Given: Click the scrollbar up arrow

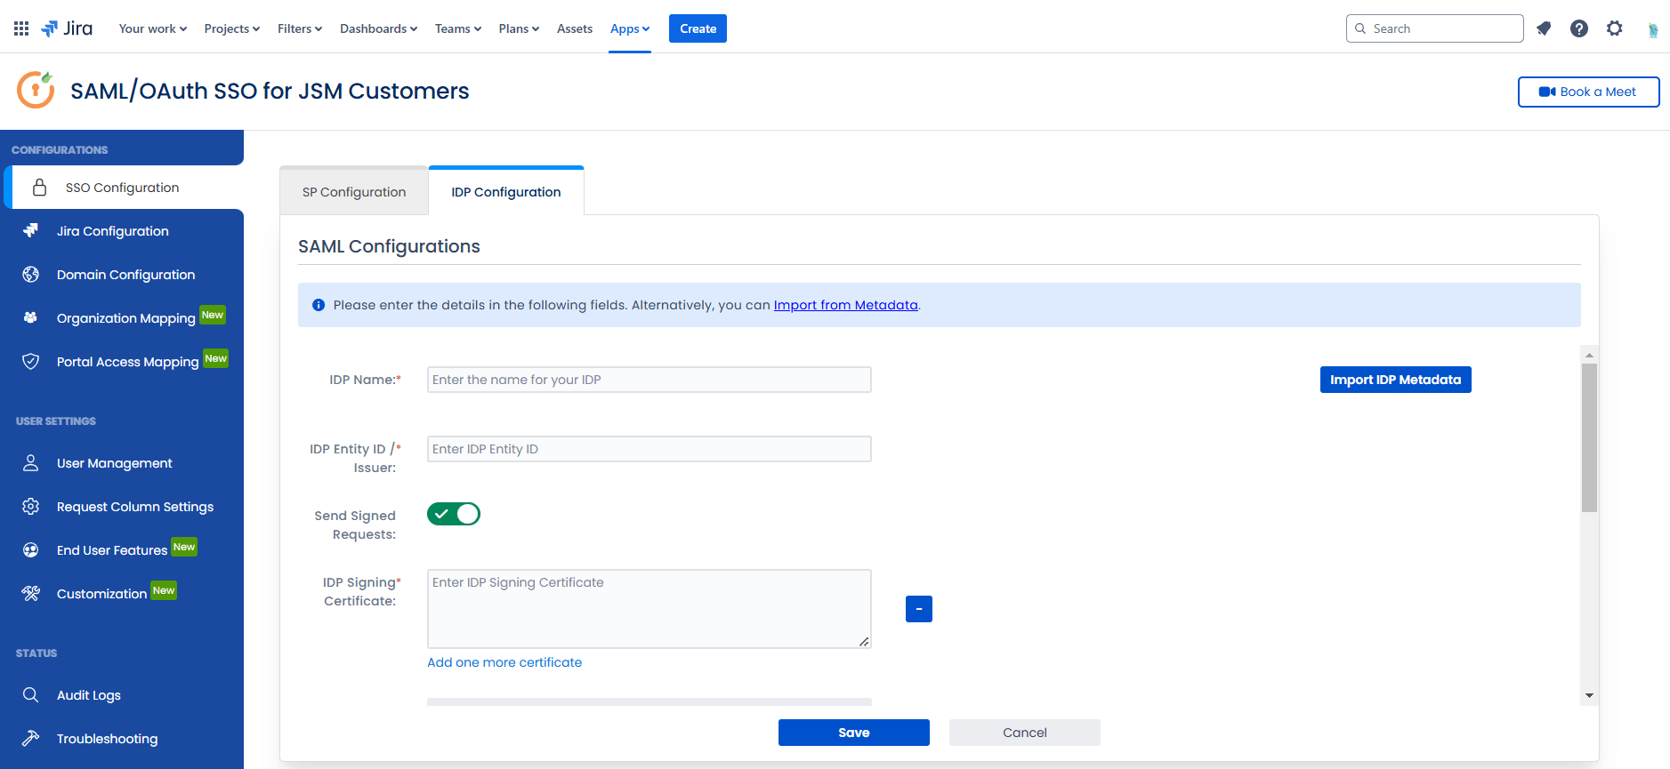Looking at the screenshot, I should click(x=1589, y=355).
